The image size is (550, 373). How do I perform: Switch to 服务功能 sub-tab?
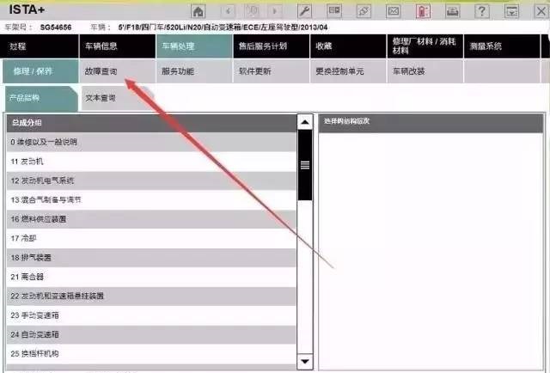click(194, 71)
